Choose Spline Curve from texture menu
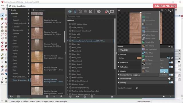 pyautogui.click(x=150, y=35)
